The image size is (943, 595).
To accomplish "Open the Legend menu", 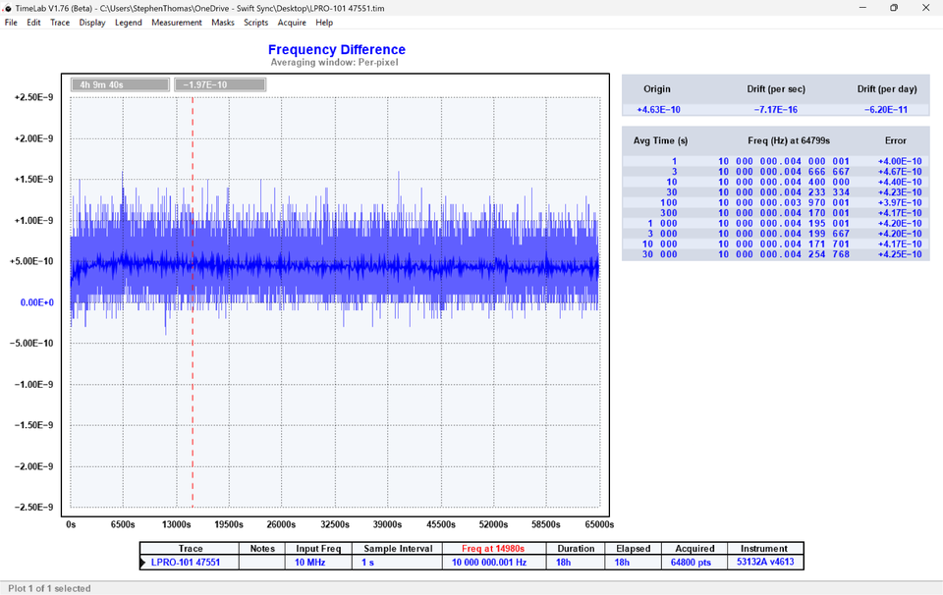I will (x=128, y=23).
